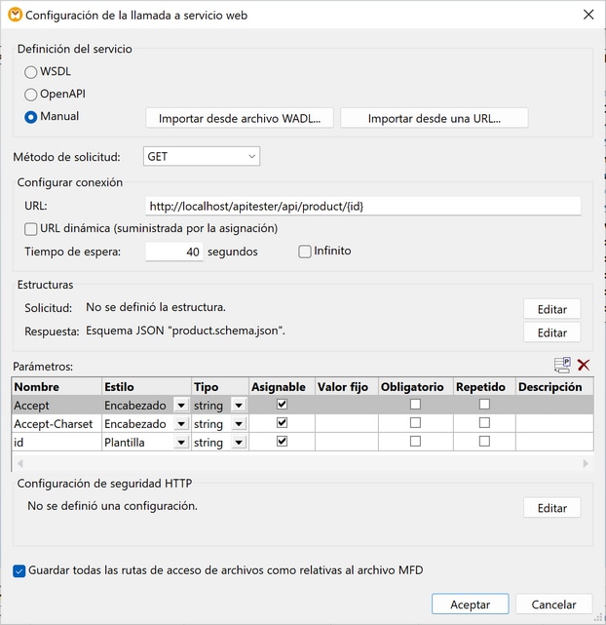Select the OpenAPI radio button
This screenshot has height=625, width=606.
30,95
